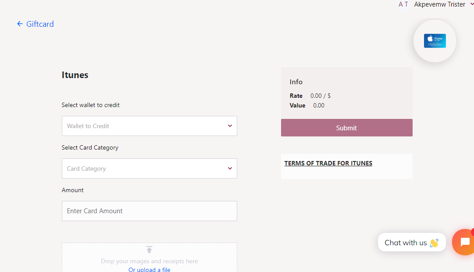The image size is (474, 272).
Task: Open the Wallet to Credit dropdown
Action: (x=150, y=126)
